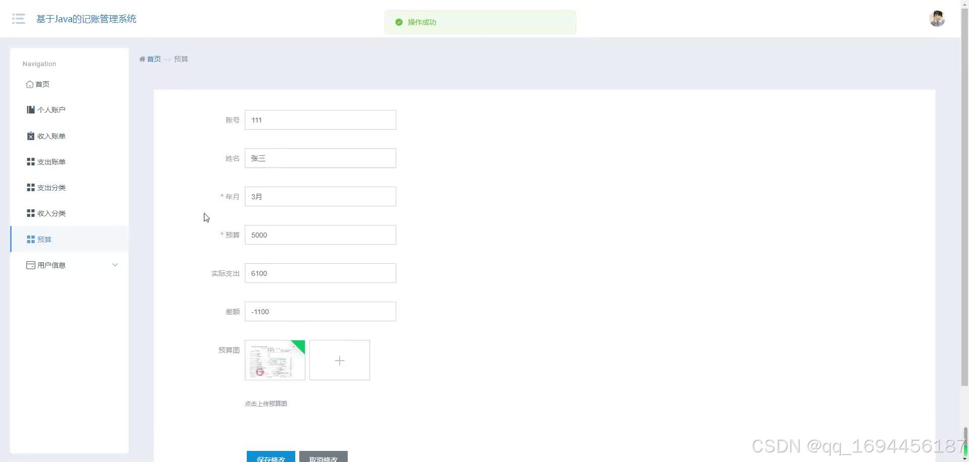969x462 pixels.
Task: Click the 支出账单 grid icon
Action: (x=31, y=162)
